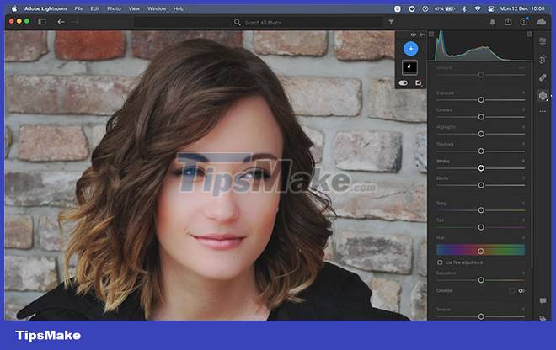Open the View menu
Viewport: 556px width, 350px height.
tap(134, 8)
